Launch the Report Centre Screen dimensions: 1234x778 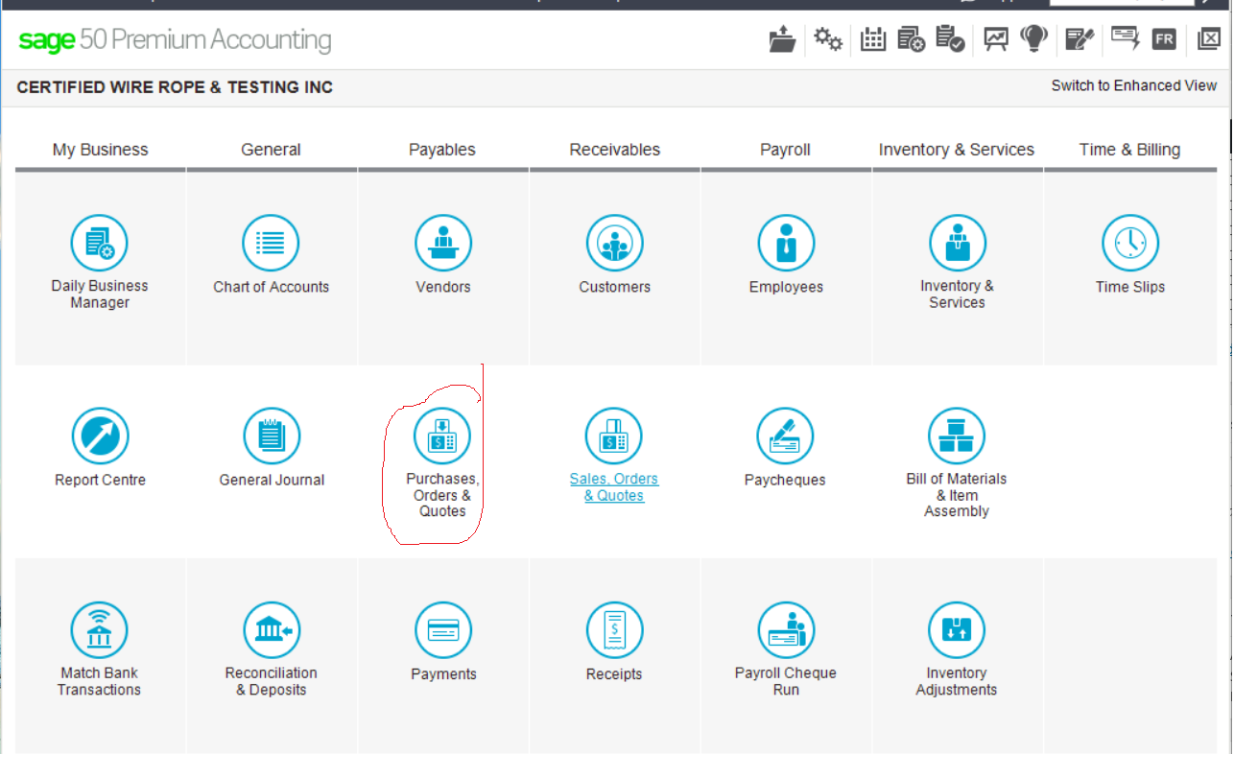pyautogui.click(x=100, y=436)
